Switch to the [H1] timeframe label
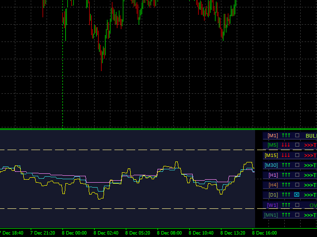Screen dimensions: 317x237 (273, 175)
